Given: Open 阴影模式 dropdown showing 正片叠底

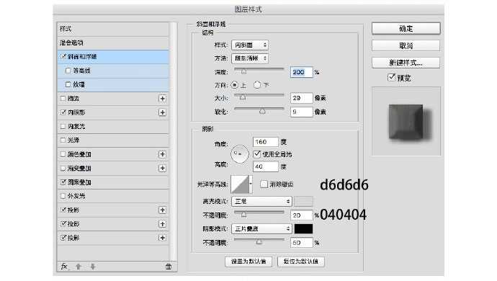Looking at the screenshot, I should (x=261, y=228).
